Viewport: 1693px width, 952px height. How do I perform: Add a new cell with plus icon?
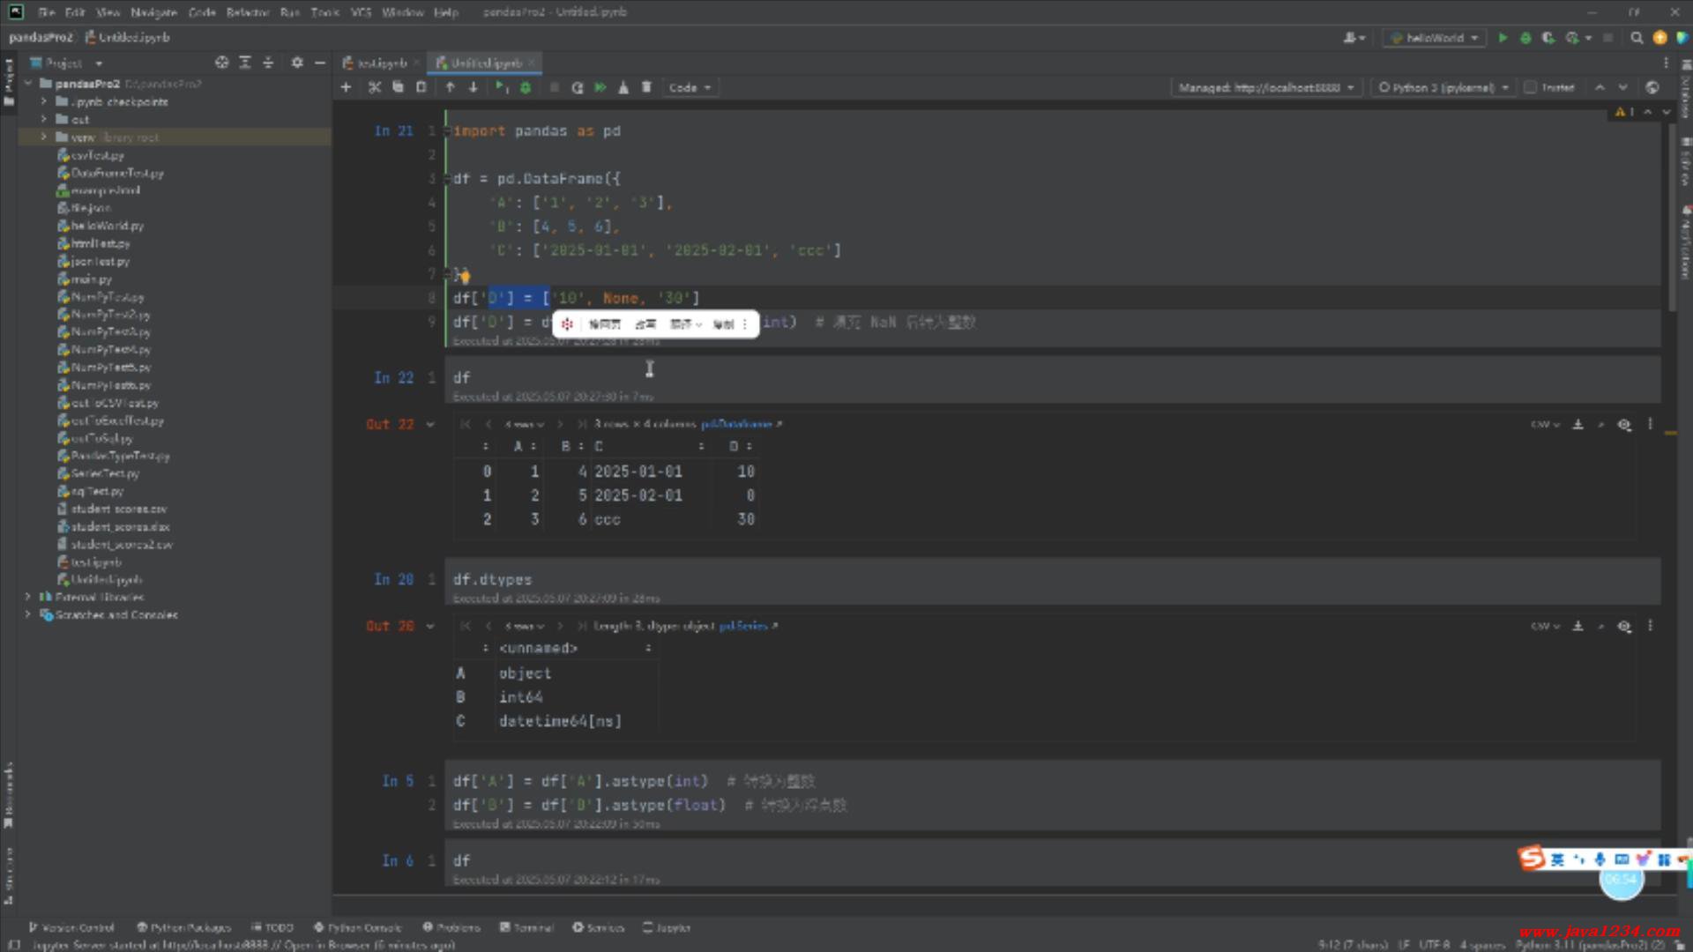point(346,87)
